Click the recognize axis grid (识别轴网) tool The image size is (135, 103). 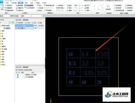tap(108, 7)
